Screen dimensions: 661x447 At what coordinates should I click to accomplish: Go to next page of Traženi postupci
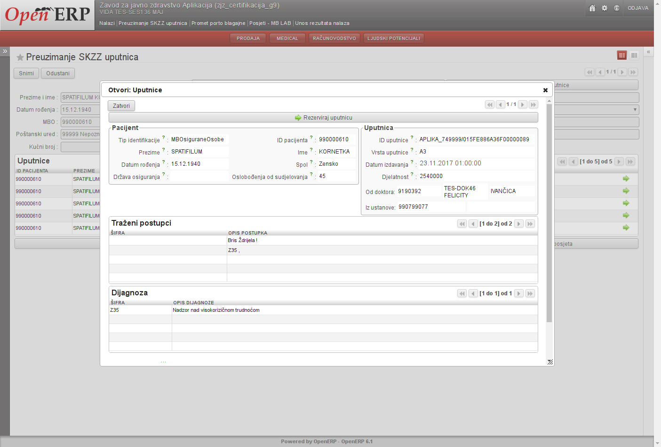pos(519,224)
